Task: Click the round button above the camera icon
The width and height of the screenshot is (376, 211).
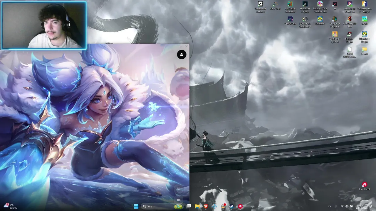Action: coord(178,189)
